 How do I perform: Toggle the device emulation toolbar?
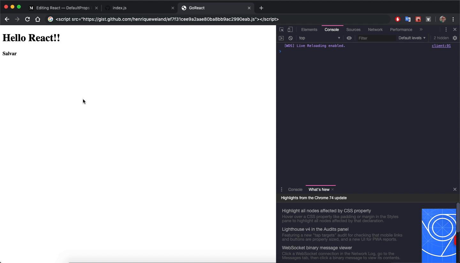coord(290,29)
